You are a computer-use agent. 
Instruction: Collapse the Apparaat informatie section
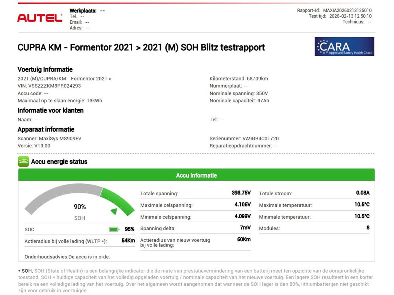click(46, 129)
